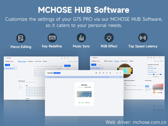Select the Default layer button

67,66
